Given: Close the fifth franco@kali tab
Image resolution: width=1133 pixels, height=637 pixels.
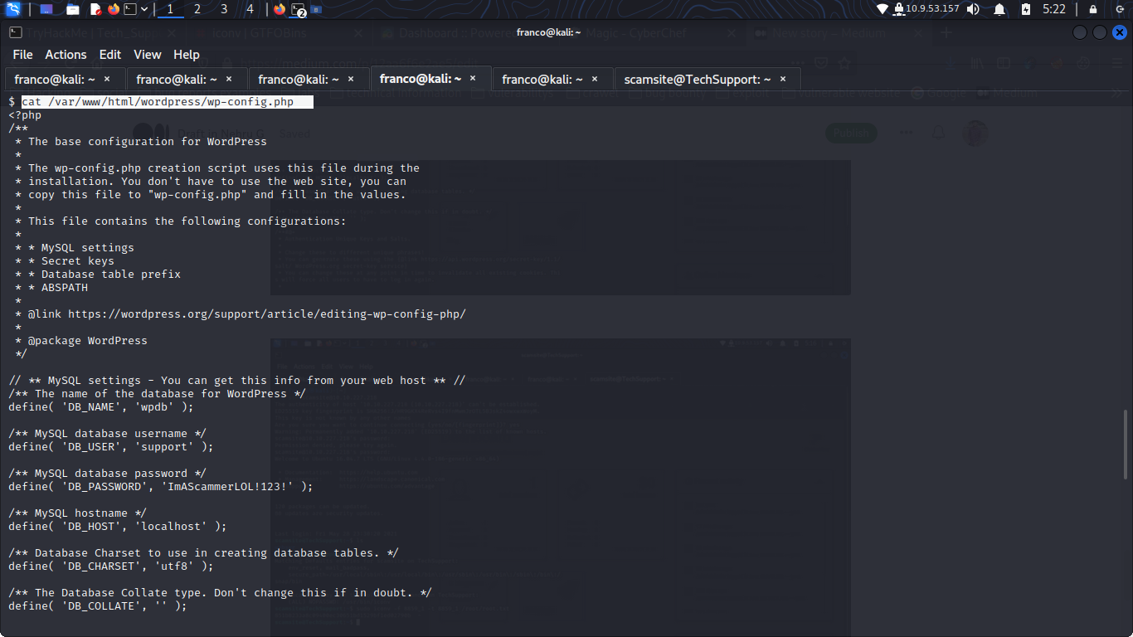Looking at the screenshot, I should click(596, 79).
